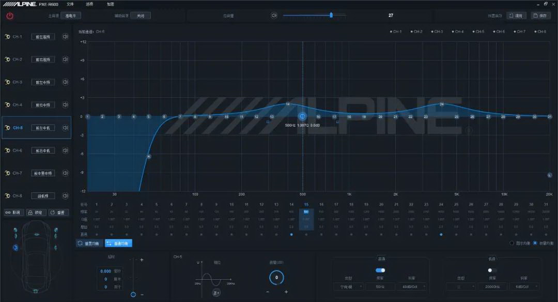Viewport: 558px width, 302px height.
Task: Open CH-4 speaker assignment dropdown
Action: click(43, 105)
